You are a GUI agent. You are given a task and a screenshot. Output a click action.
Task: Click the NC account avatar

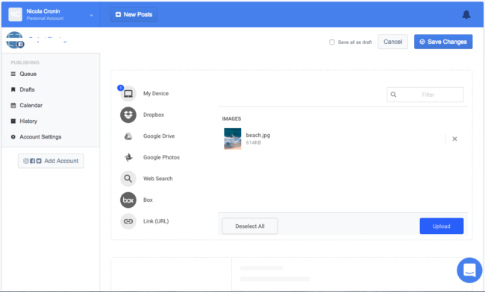[x=15, y=14]
